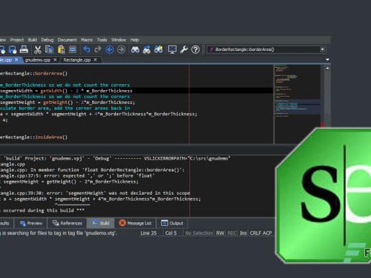The image size is (371, 278).
Task: Click borderArea function name in editor
Action: click(48, 73)
